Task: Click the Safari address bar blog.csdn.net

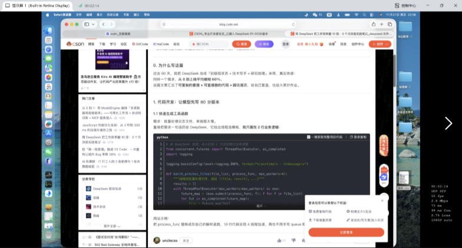Action: pos(229,25)
